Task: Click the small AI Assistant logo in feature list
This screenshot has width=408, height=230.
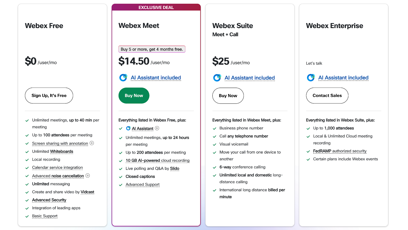Action: (x=128, y=128)
